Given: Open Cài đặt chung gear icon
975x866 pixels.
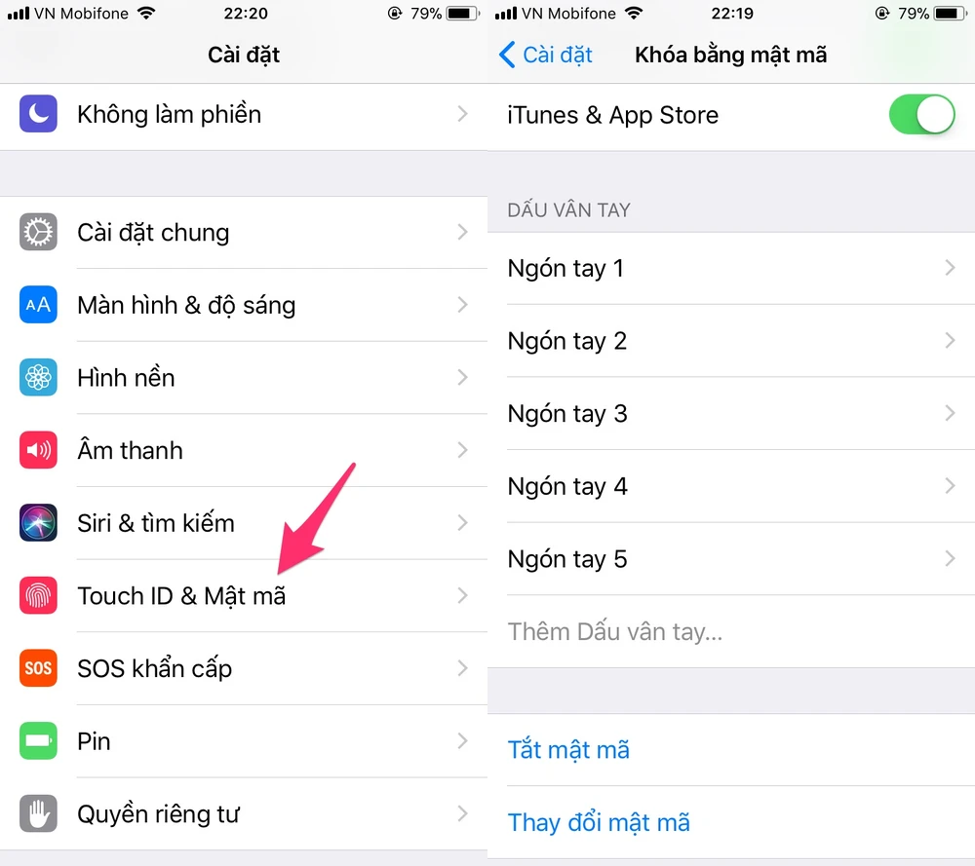Looking at the screenshot, I should [38, 232].
